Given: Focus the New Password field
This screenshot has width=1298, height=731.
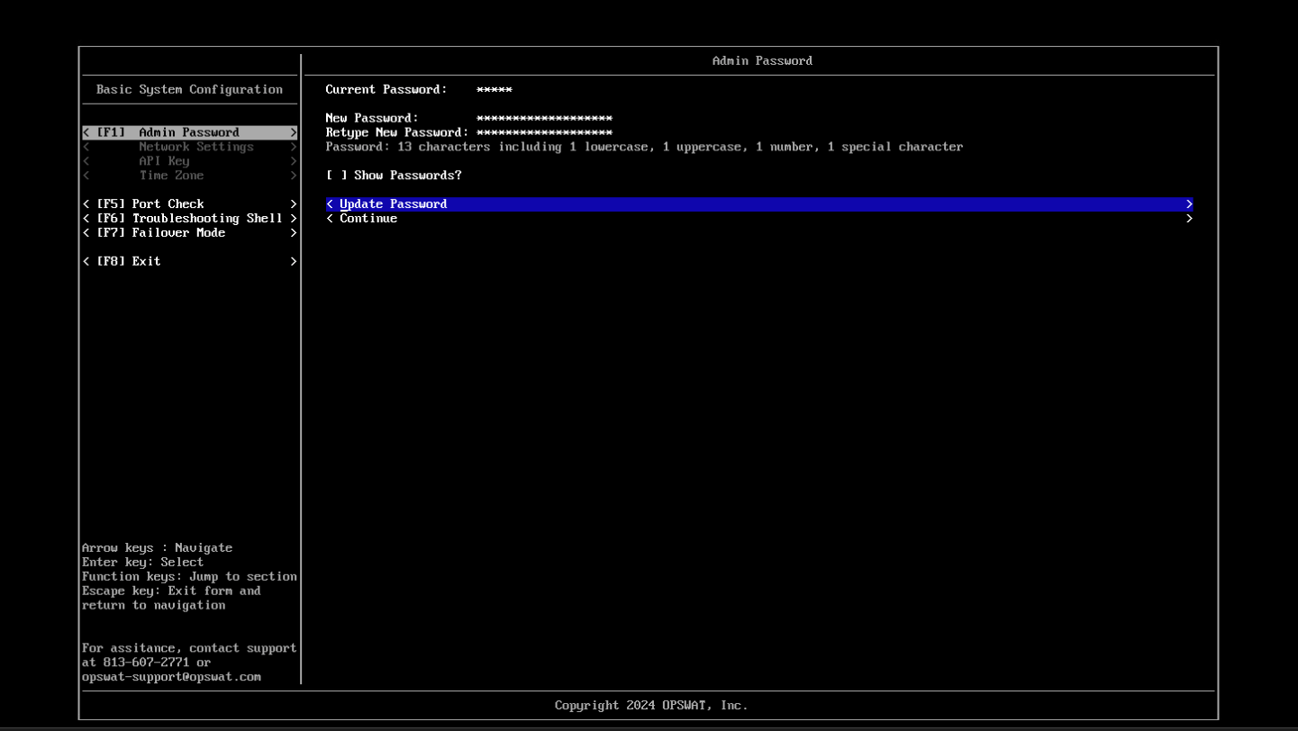Looking at the screenshot, I should pos(544,119).
